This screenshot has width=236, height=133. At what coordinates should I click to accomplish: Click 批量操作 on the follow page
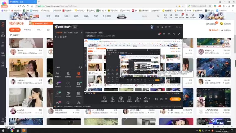(x=15, y=35)
